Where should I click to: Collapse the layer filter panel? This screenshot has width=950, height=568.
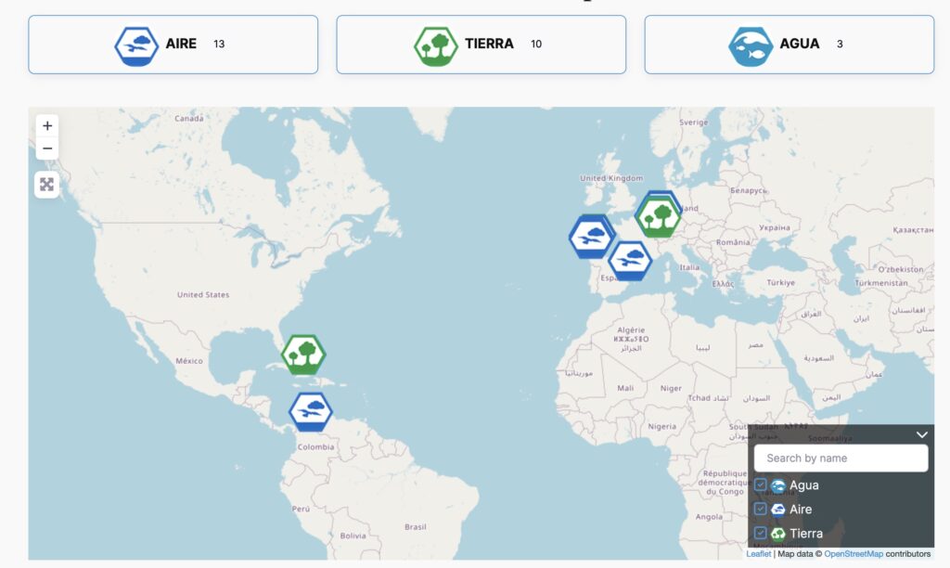coord(921,434)
